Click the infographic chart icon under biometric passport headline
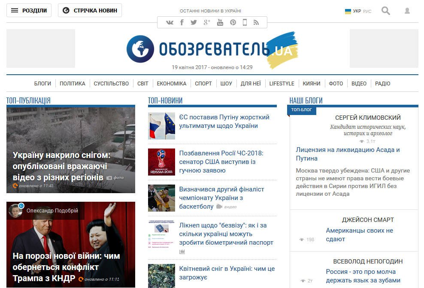The image size is (424, 288). tap(182, 252)
